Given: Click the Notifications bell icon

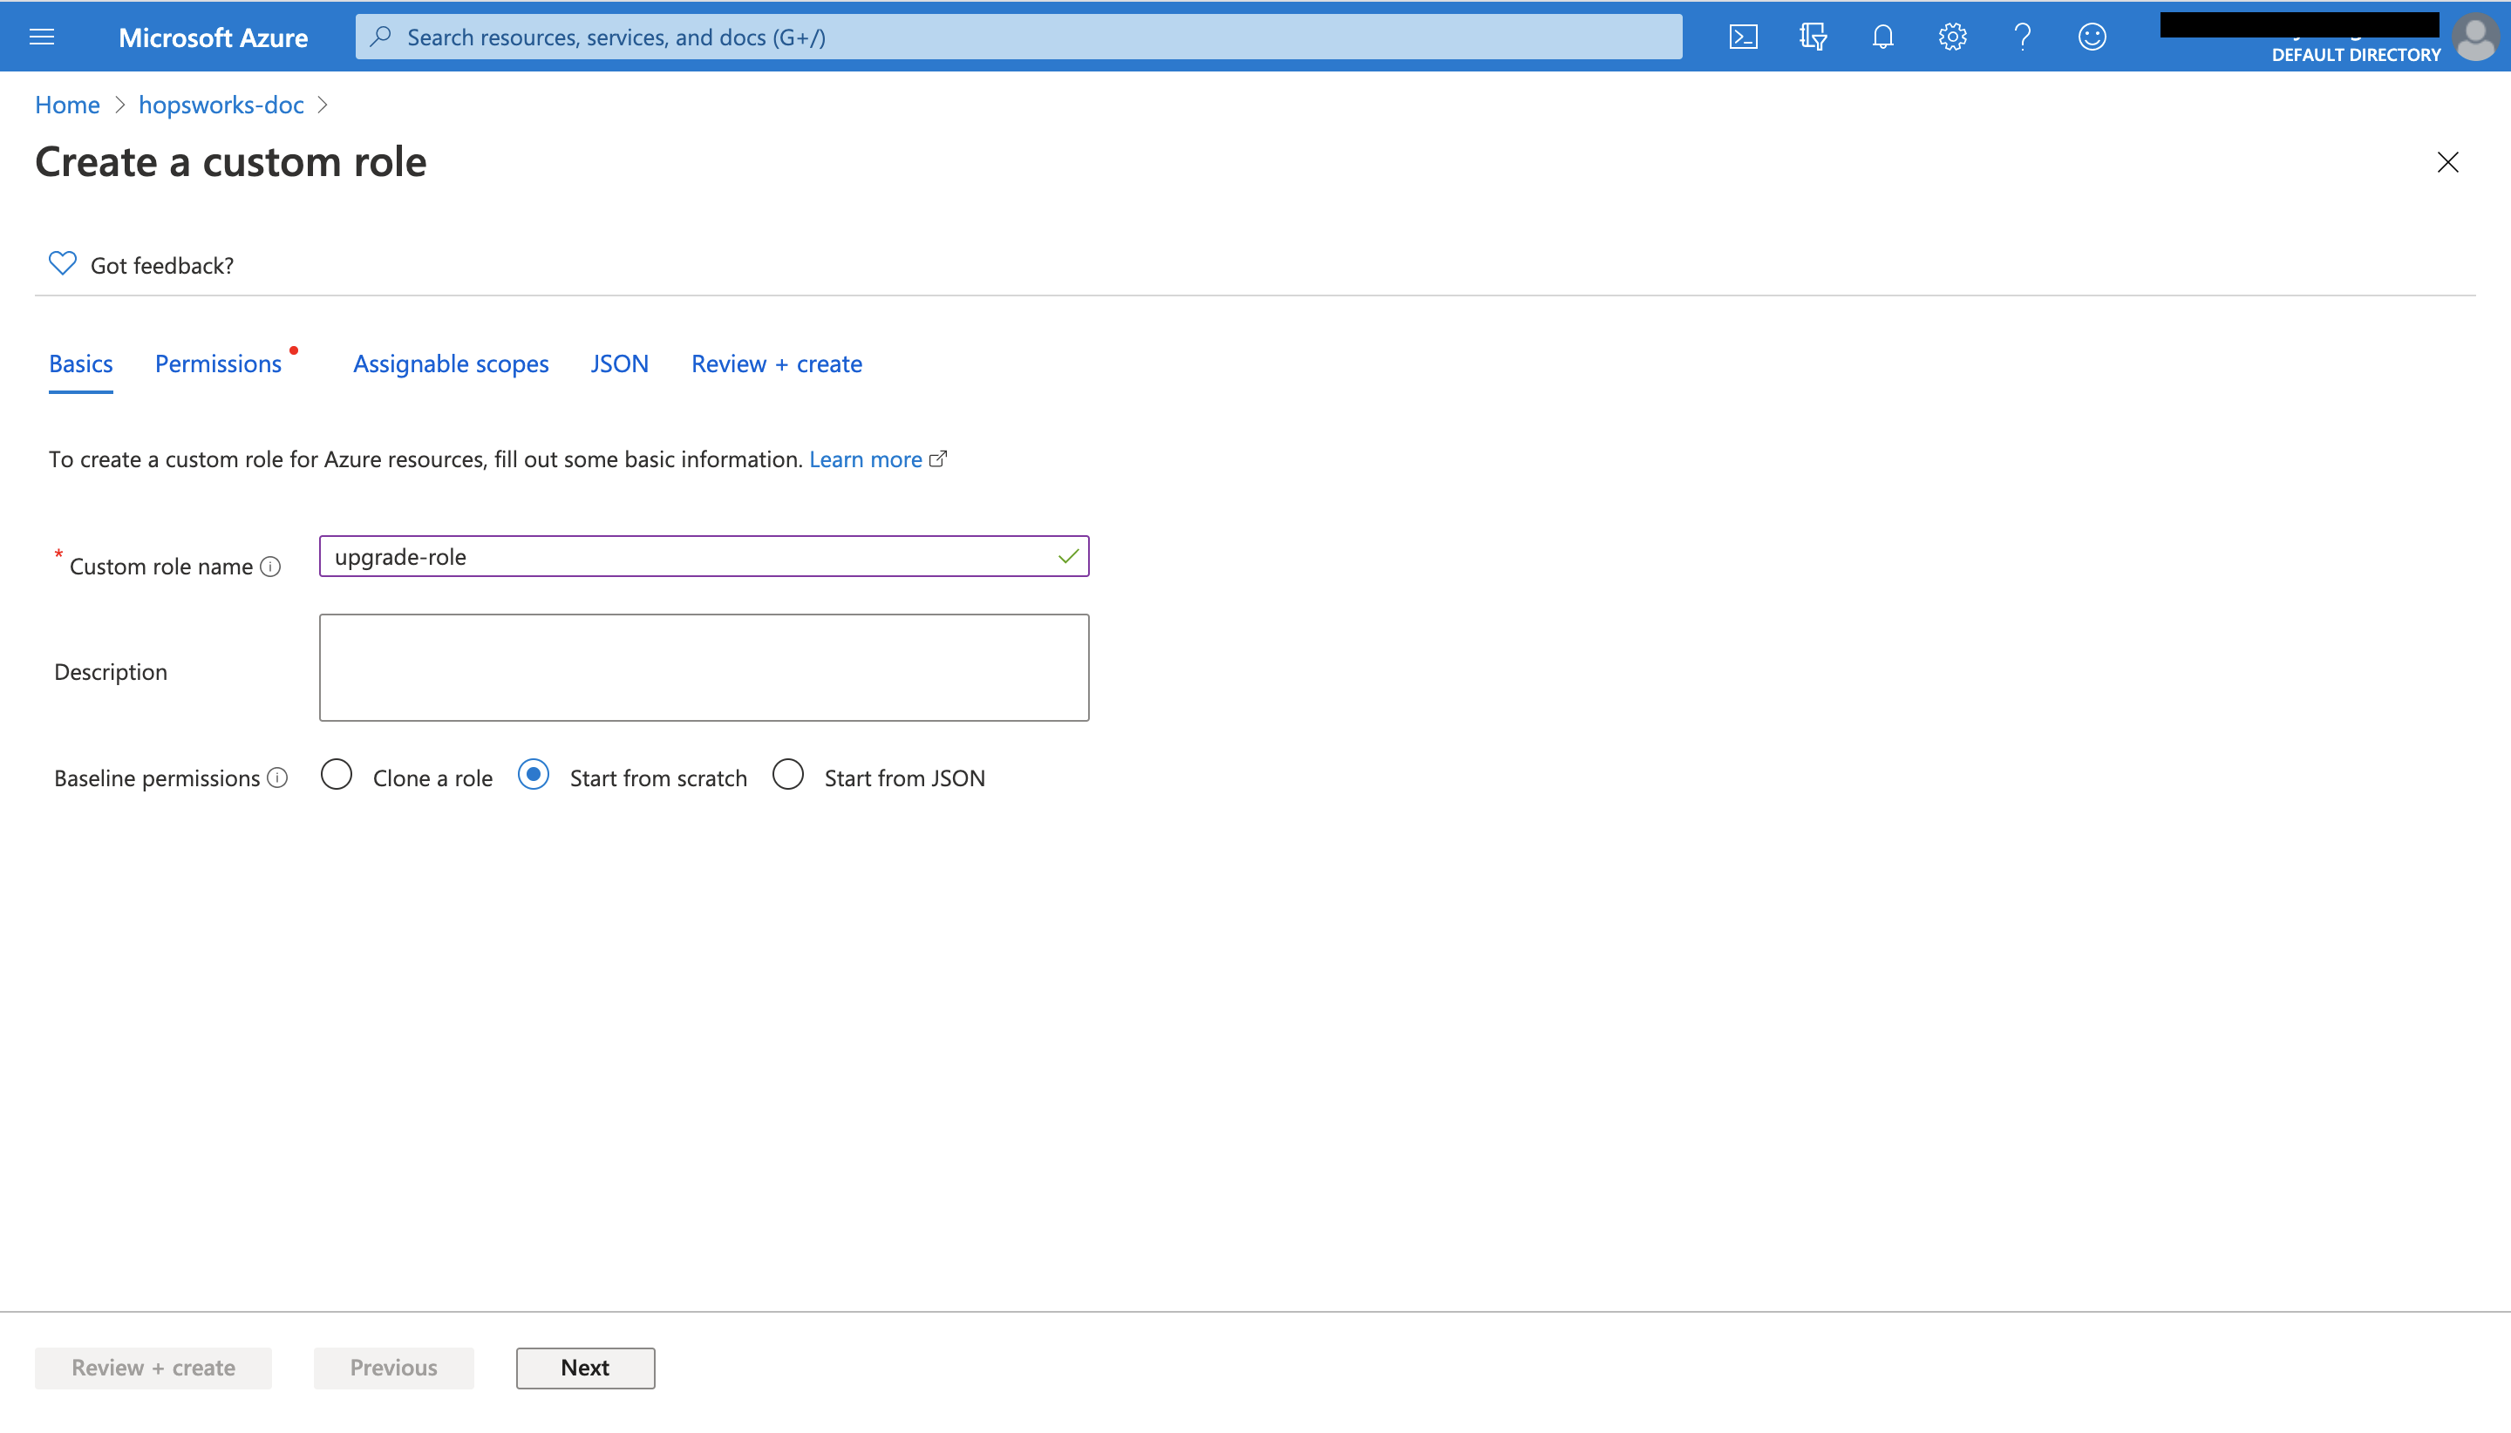Looking at the screenshot, I should coord(1882,35).
